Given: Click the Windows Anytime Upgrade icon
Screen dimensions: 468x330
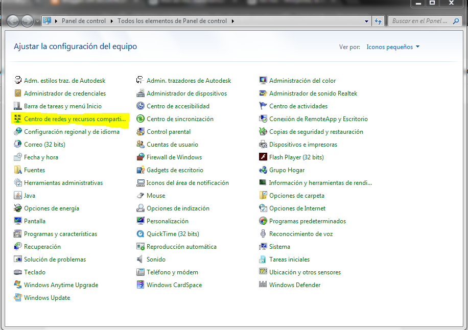Looking at the screenshot, I should [18, 285].
